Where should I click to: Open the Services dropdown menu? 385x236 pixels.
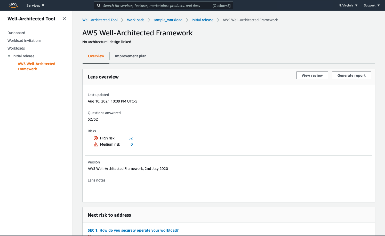[x=36, y=5]
